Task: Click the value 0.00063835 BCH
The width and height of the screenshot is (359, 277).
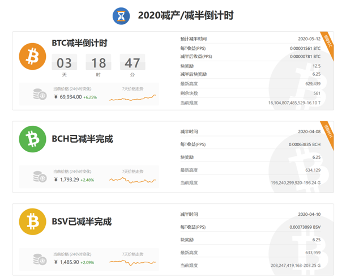Action: (305, 144)
